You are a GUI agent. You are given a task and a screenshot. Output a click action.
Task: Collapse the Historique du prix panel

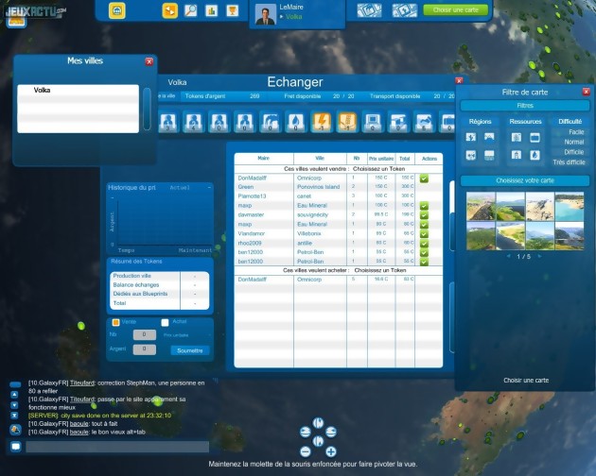(208, 187)
